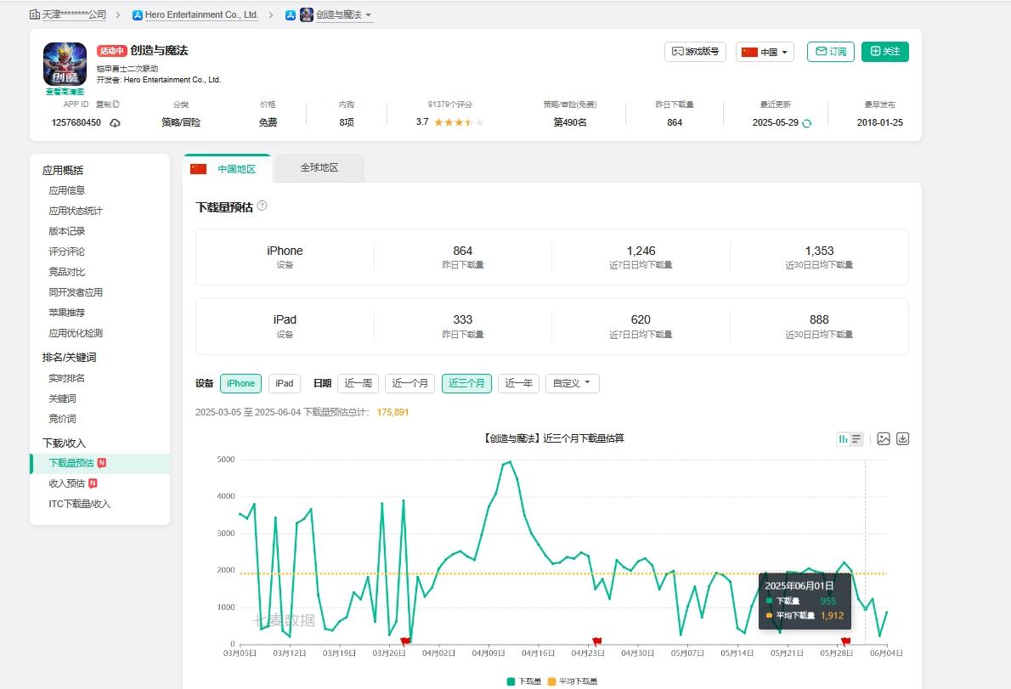Click the 应用概括 sidebar section heading
This screenshot has width=1011, height=689.
click(63, 170)
